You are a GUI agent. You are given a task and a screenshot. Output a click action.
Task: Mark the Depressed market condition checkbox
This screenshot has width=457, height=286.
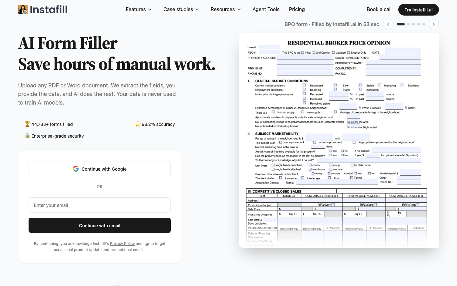click(x=304, y=85)
